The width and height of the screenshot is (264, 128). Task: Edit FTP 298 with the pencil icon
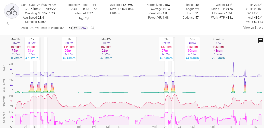[261, 5]
